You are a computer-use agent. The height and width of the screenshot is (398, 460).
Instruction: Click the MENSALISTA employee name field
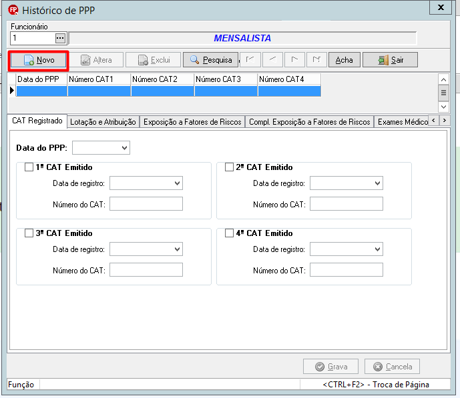[x=242, y=38]
